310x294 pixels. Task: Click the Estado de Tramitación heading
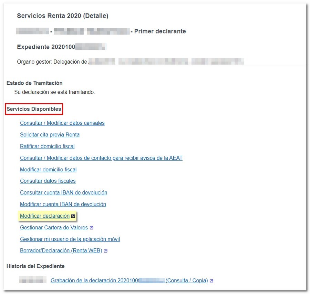point(34,83)
